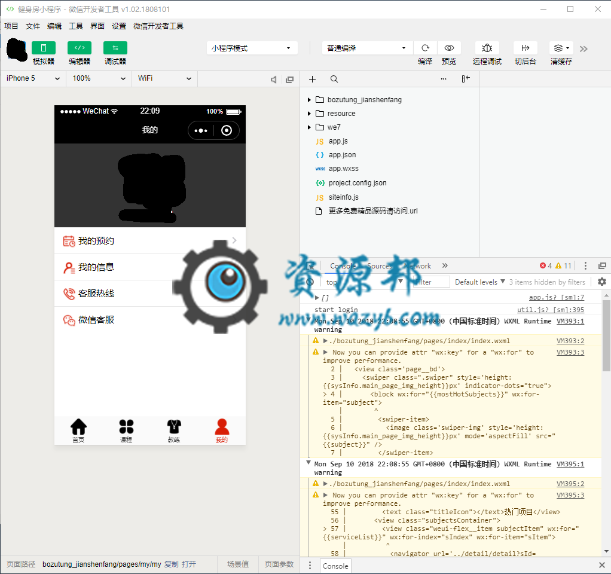Click the red error count icon
The height and width of the screenshot is (574, 611).
coord(542,265)
